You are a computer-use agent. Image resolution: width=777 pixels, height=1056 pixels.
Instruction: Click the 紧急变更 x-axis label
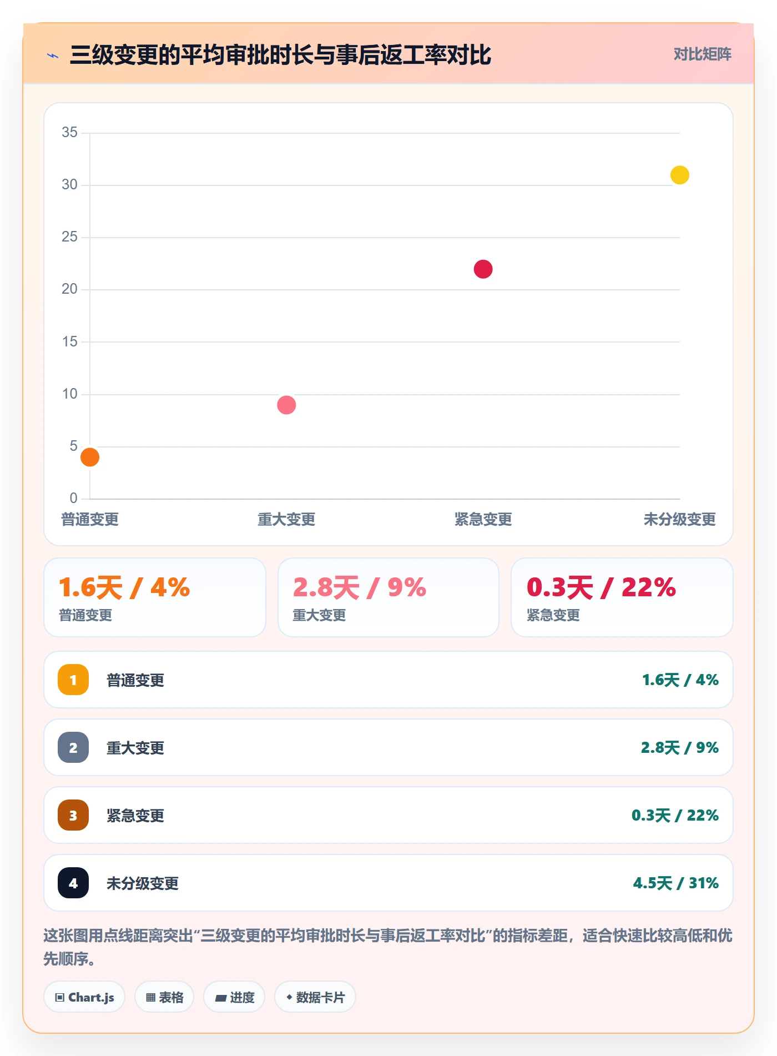pos(483,520)
